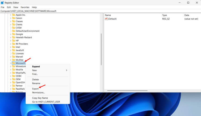Open the New submenu arrow

pos(66,70)
